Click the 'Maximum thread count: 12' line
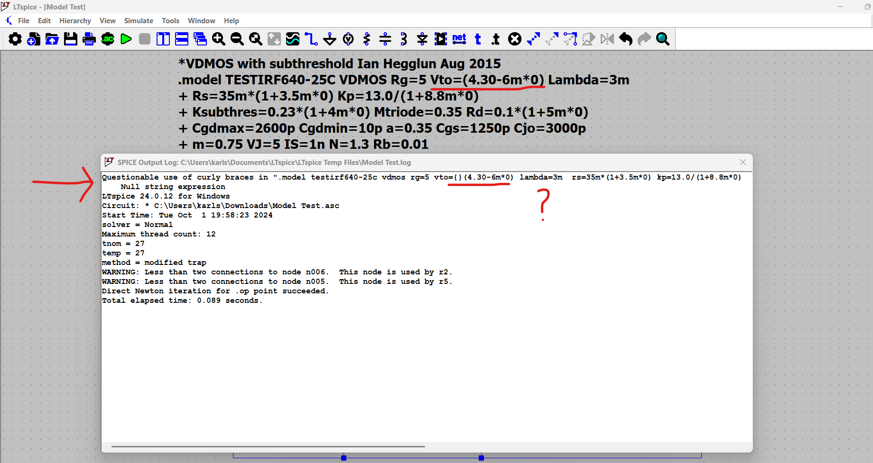The width and height of the screenshot is (873, 463). coord(159,234)
